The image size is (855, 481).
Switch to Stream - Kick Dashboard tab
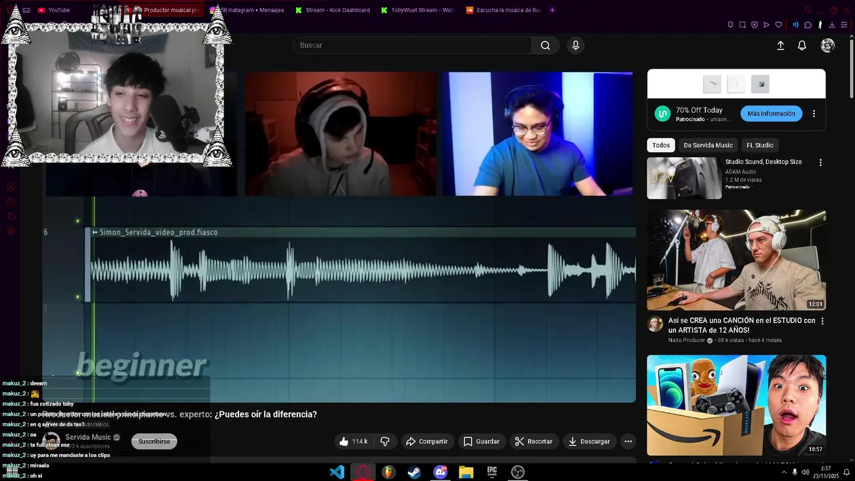click(x=333, y=10)
